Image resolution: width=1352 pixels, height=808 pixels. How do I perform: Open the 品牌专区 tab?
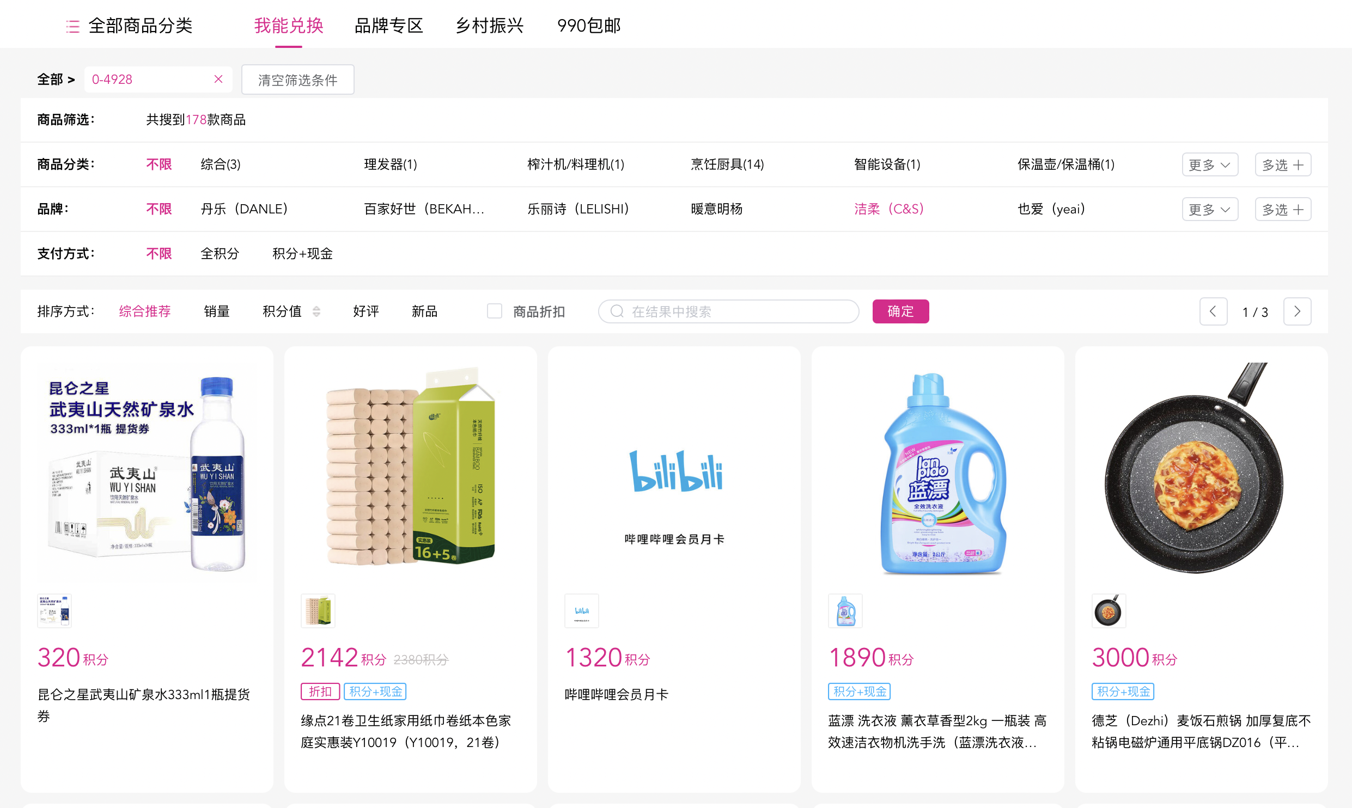[x=389, y=26]
